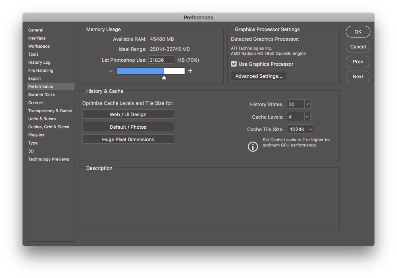Switch to Cursors preferences
This screenshot has width=397, height=278.
click(x=36, y=102)
